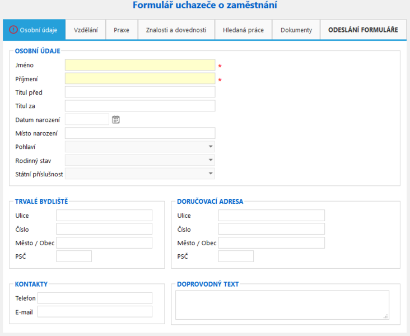410x336 pixels.
Task: Click Číslo field under Doručovací adresa
Action: coord(272,229)
